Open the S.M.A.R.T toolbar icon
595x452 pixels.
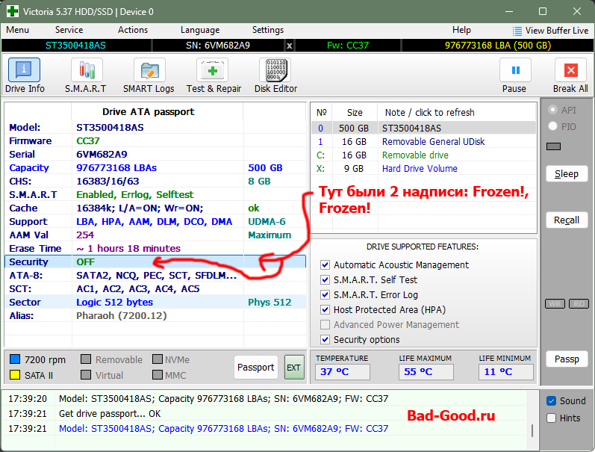[86, 75]
